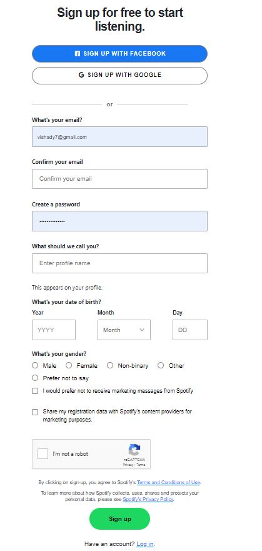Viewport: 262px width, 551px height.
Task: Enable sharing registration data with content providers
Action: (35, 412)
